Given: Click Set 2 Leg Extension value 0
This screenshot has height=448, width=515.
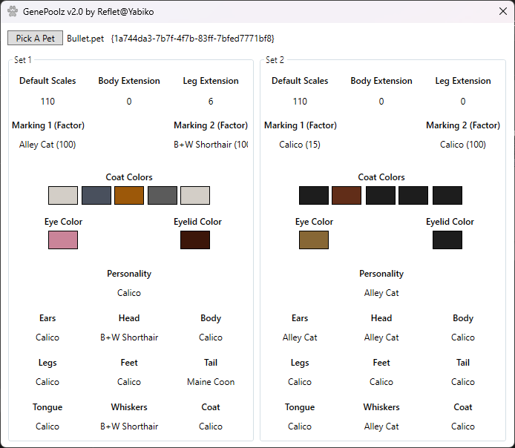Looking at the screenshot, I should (463, 102).
